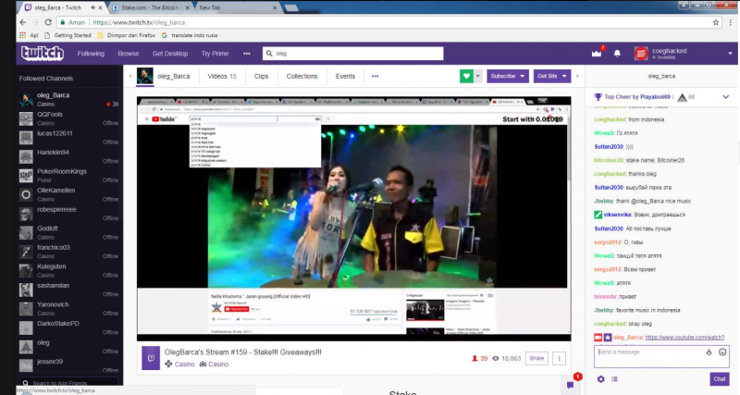
Task: Open Godloft channel in sidebar
Action: (68, 232)
